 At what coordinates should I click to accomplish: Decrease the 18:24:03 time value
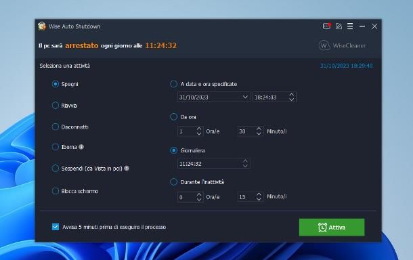(291, 100)
